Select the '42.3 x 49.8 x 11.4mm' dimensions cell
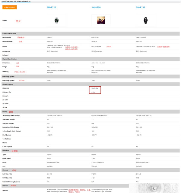The width and height of the screenshot is (181, 193). 54,63
